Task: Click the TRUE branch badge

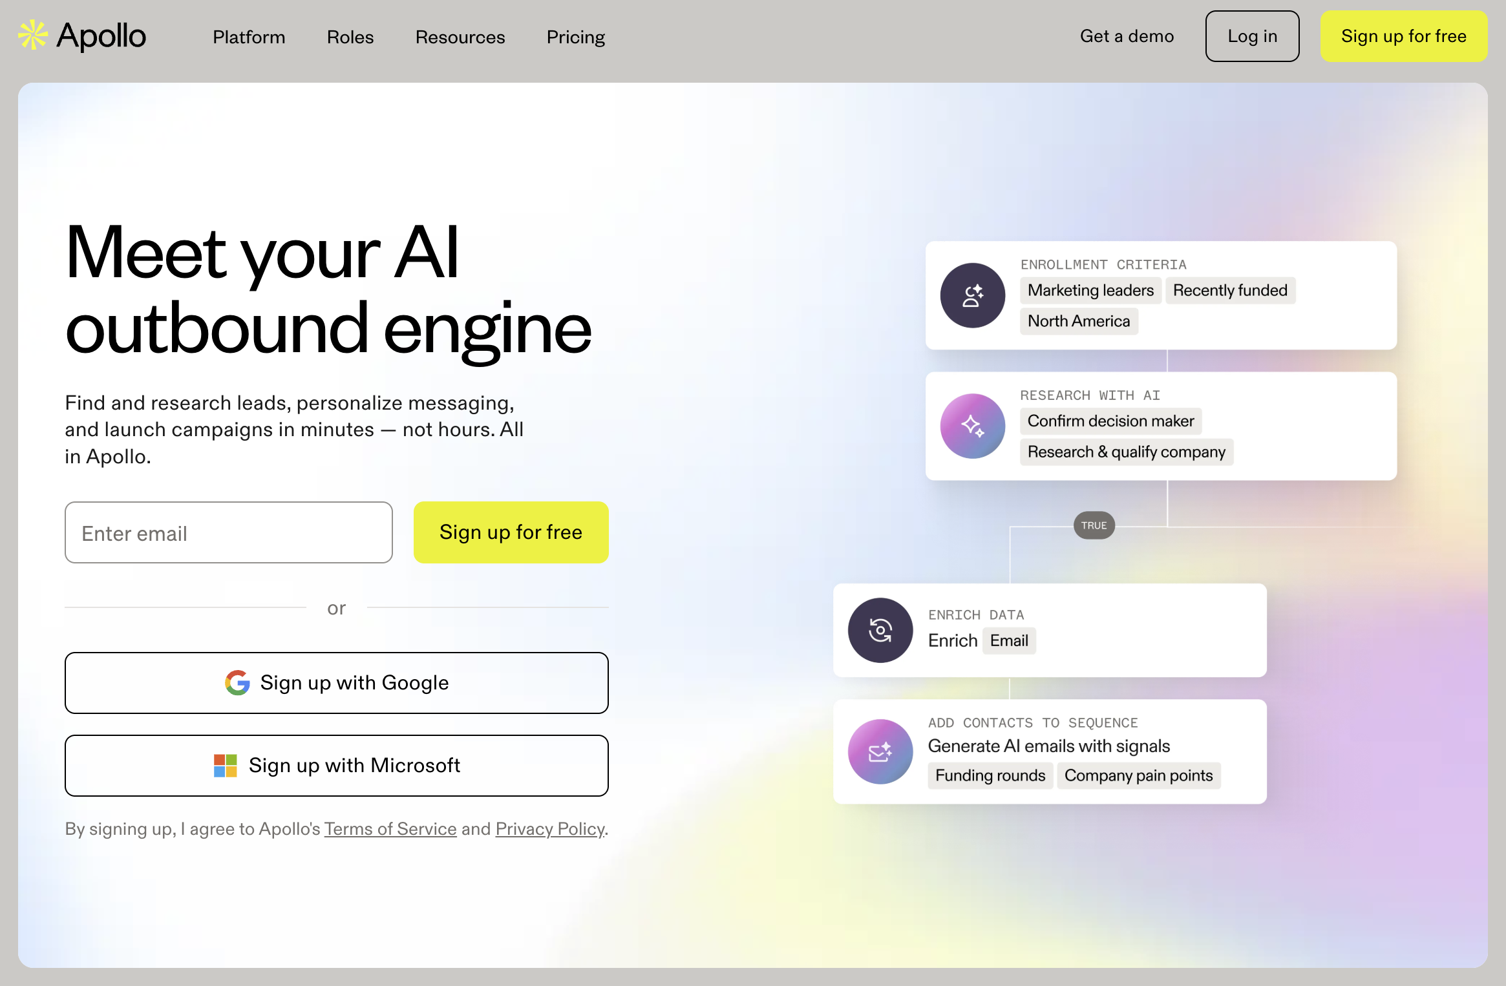Action: point(1094,525)
